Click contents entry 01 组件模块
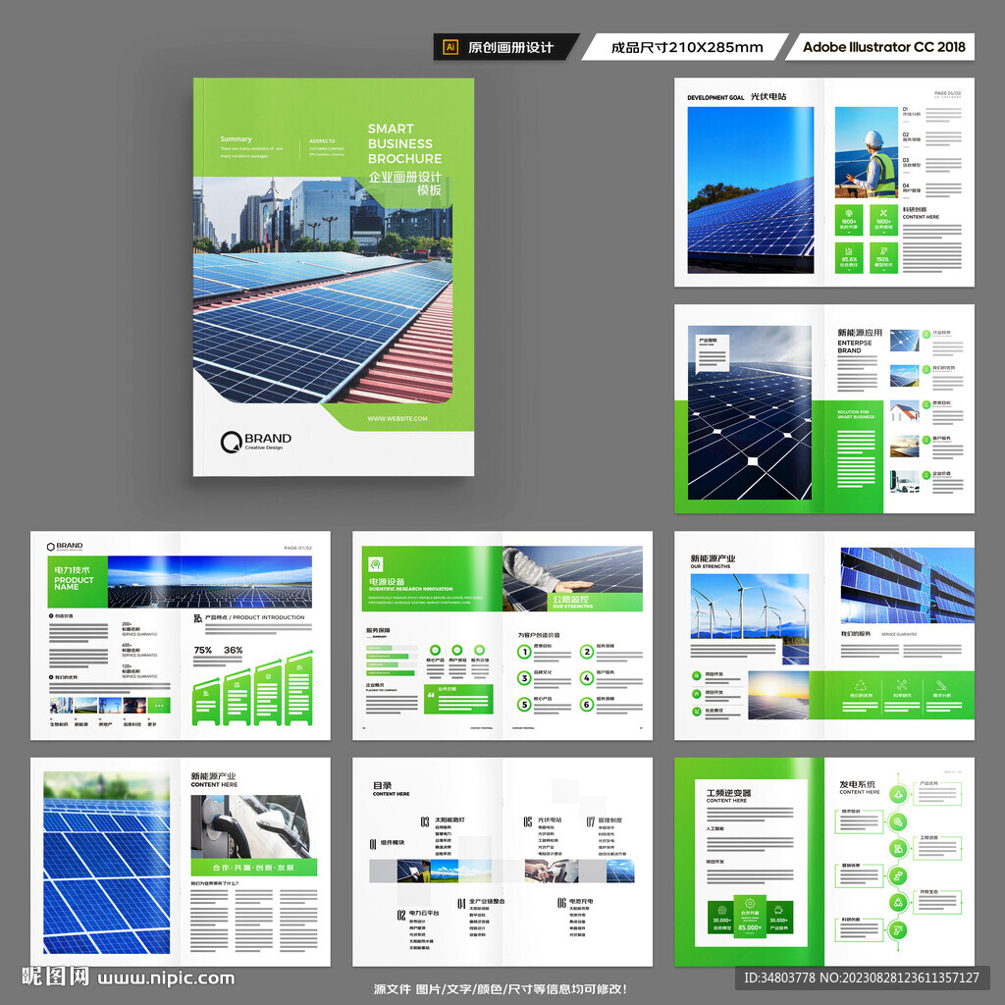1005x1005 pixels. (x=387, y=843)
